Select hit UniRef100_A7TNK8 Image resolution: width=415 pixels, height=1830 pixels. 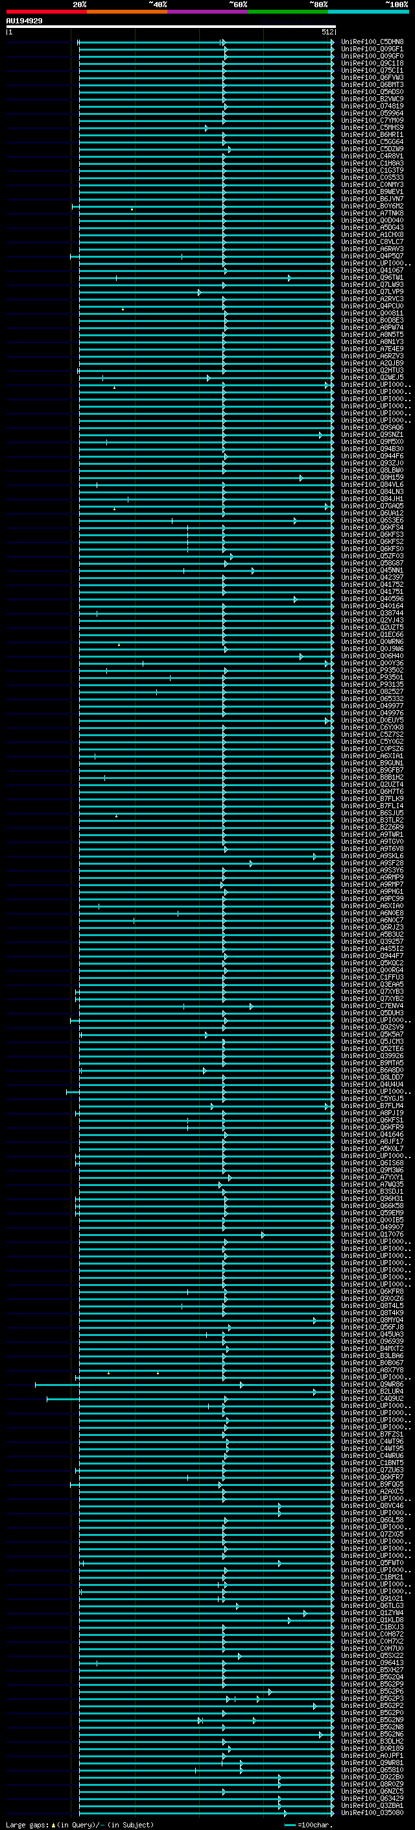click(x=372, y=213)
